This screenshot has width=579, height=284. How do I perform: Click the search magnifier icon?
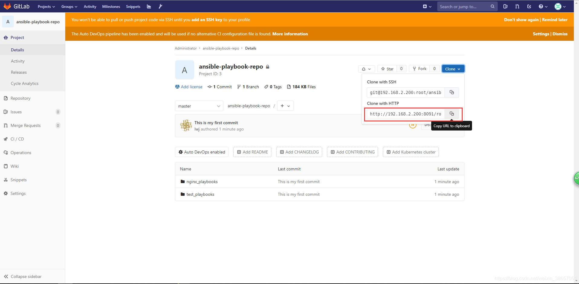(x=493, y=6)
